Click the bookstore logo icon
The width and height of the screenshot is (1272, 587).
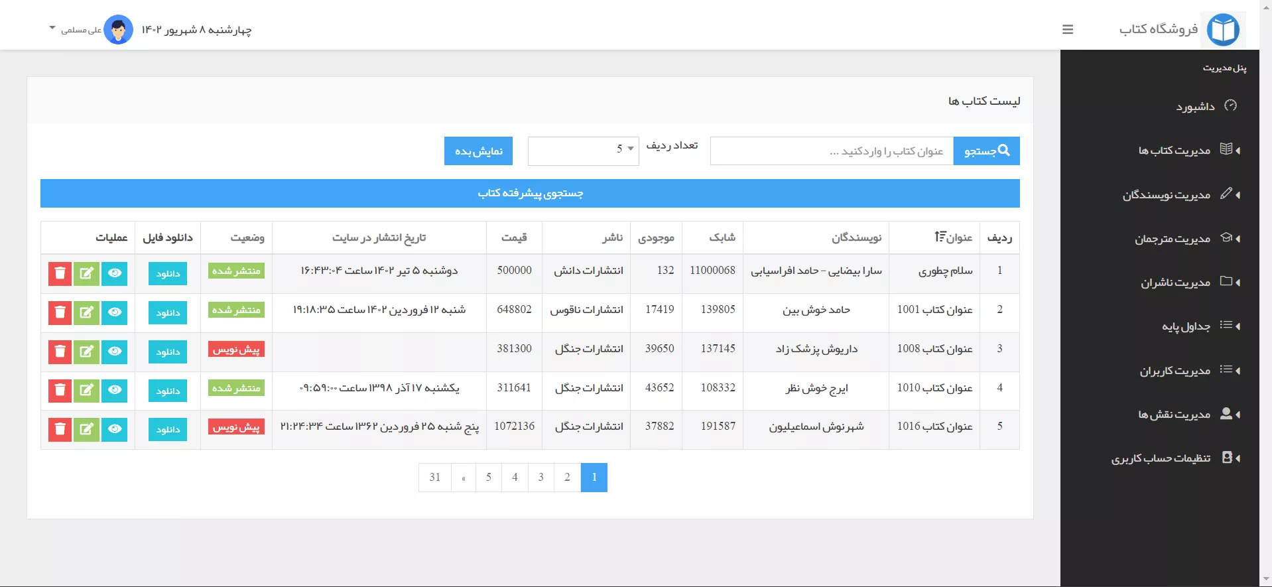tap(1223, 30)
